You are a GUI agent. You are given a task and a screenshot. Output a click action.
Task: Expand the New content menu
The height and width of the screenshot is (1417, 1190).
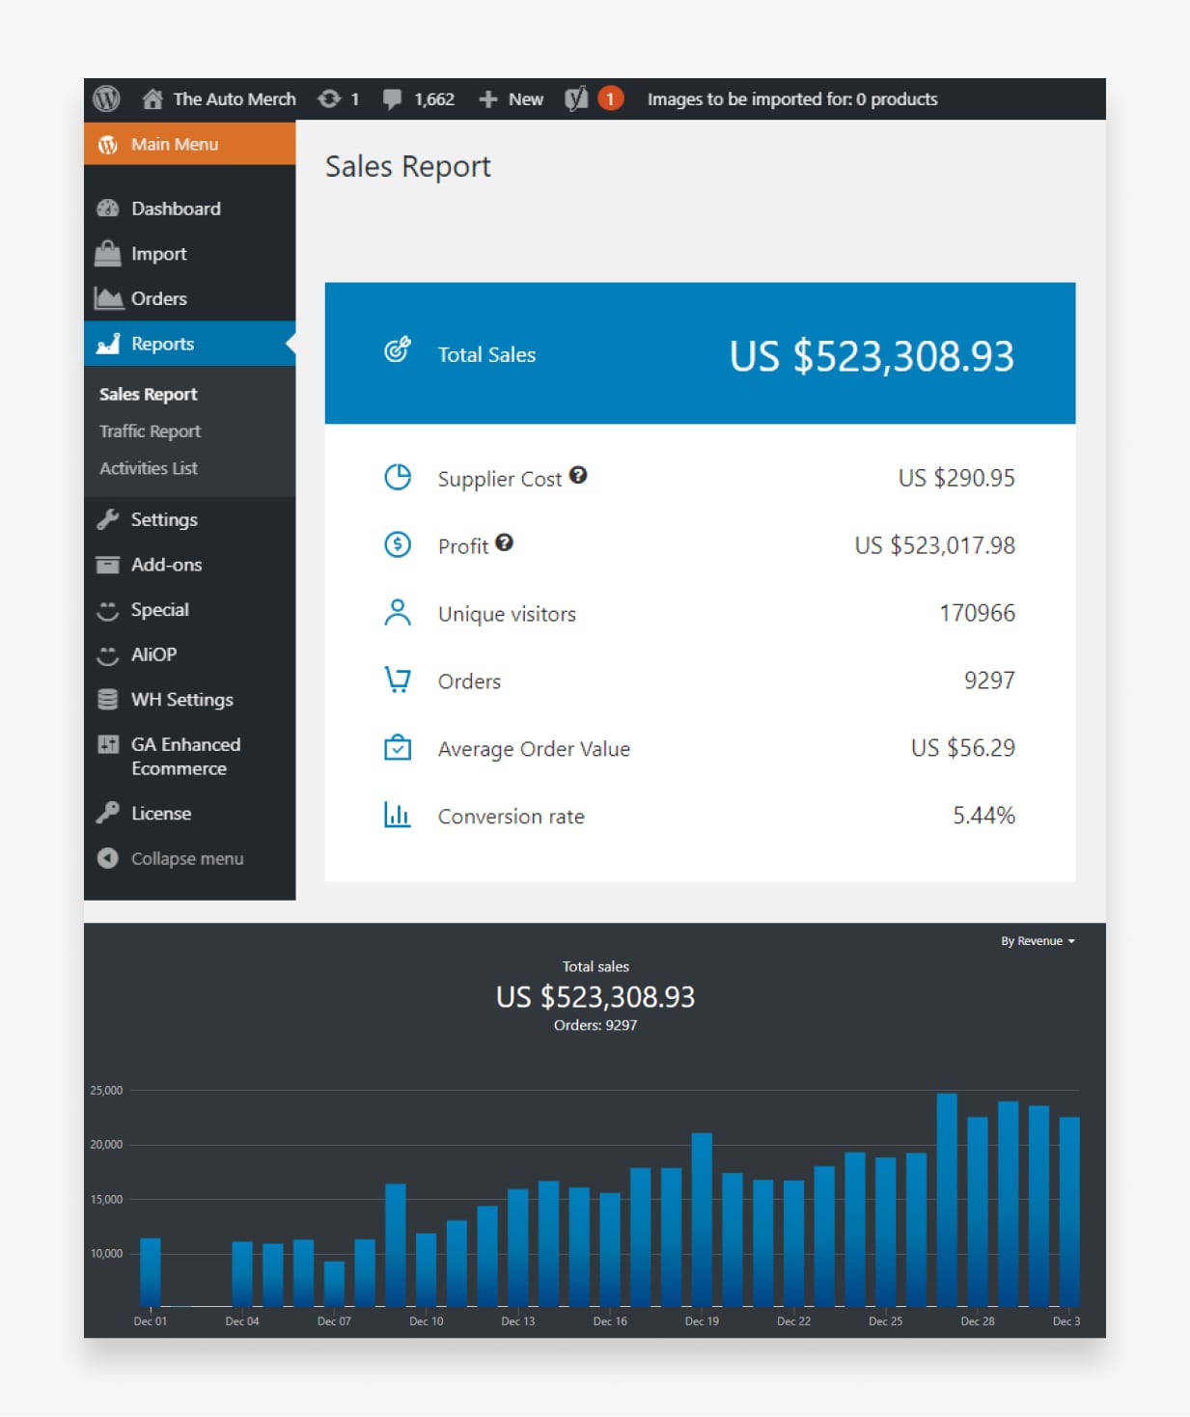coord(512,98)
